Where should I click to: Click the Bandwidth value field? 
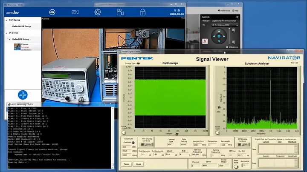(x=224, y=145)
